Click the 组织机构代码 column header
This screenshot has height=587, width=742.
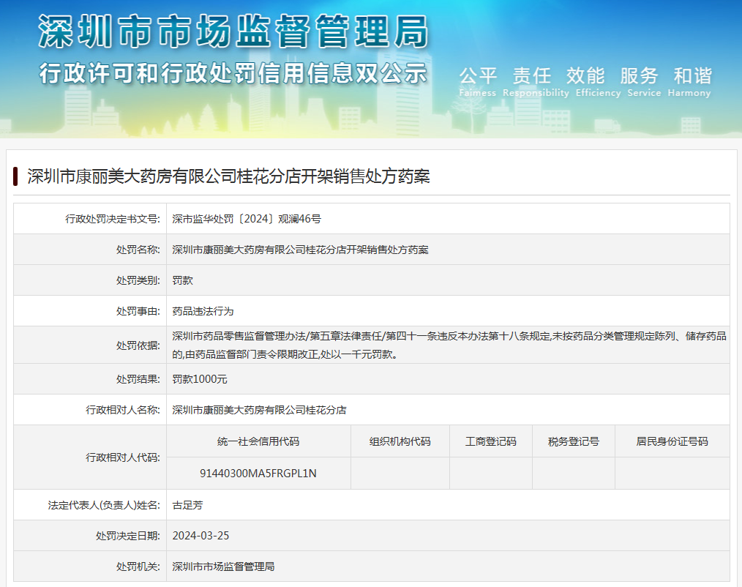(x=400, y=441)
